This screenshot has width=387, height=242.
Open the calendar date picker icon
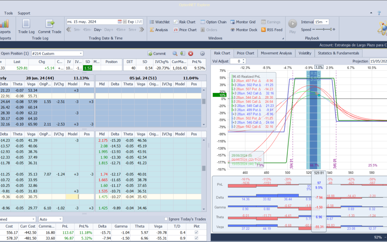pos(120,22)
